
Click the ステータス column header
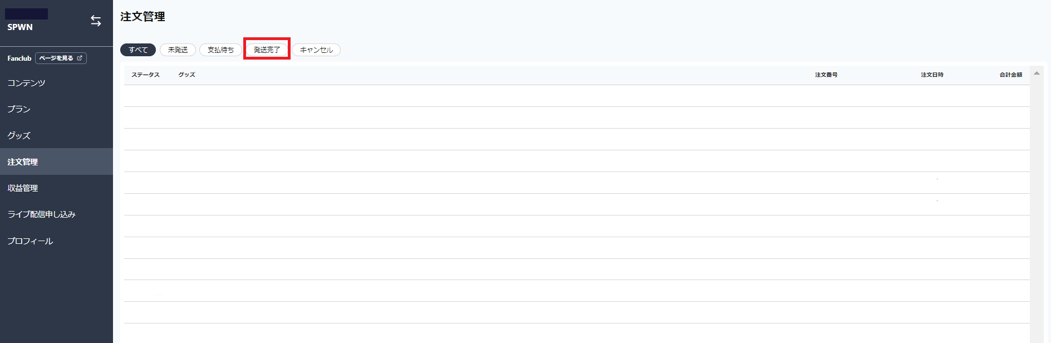click(x=145, y=75)
